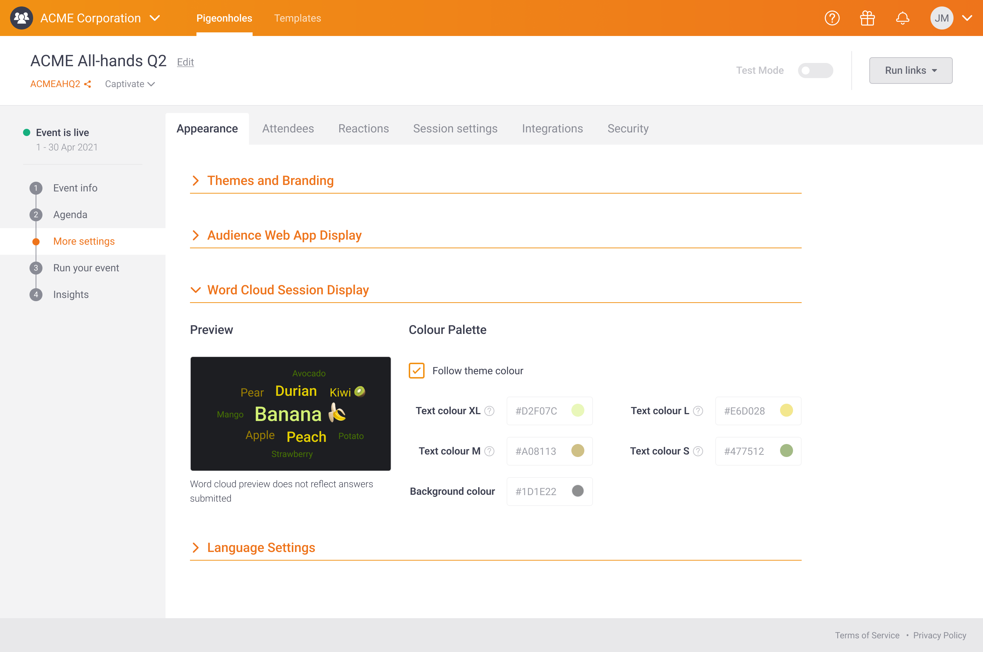This screenshot has height=652, width=983.
Task: Click the JM user avatar
Action: (941, 18)
